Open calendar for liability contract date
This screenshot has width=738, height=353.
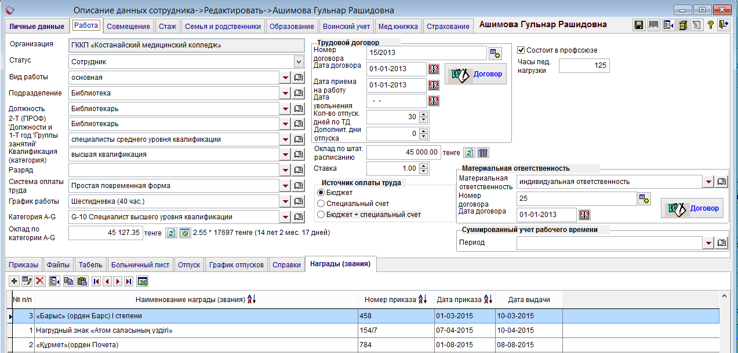point(584,215)
